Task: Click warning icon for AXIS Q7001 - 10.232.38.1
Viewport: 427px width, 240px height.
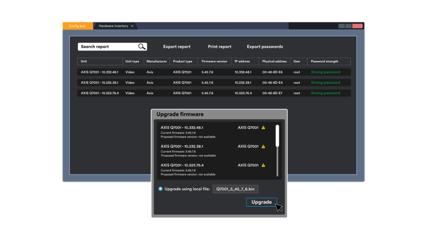Action: coord(263,146)
